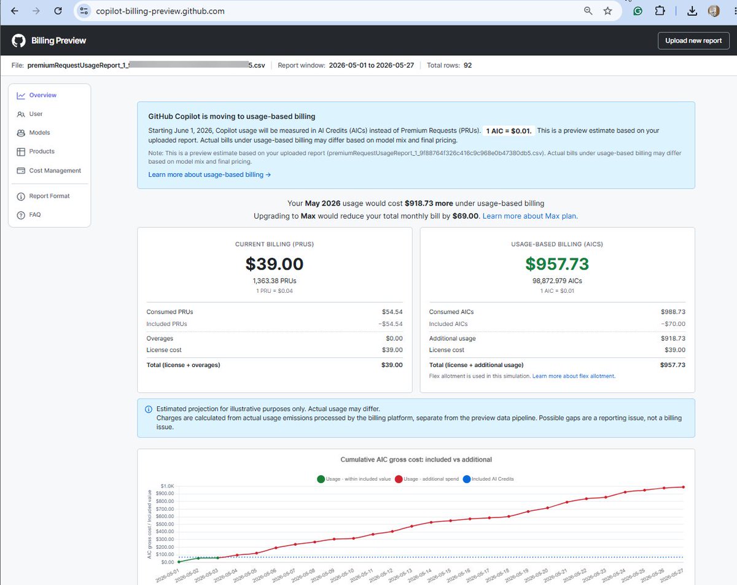Click the Models copilot icon in sidebar
737x585 pixels.
click(21, 133)
